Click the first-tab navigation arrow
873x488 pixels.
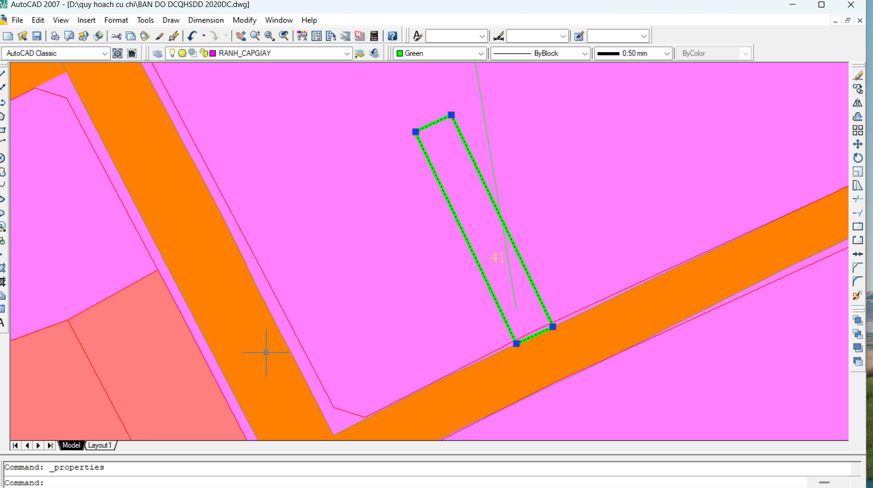(x=16, y=445)
